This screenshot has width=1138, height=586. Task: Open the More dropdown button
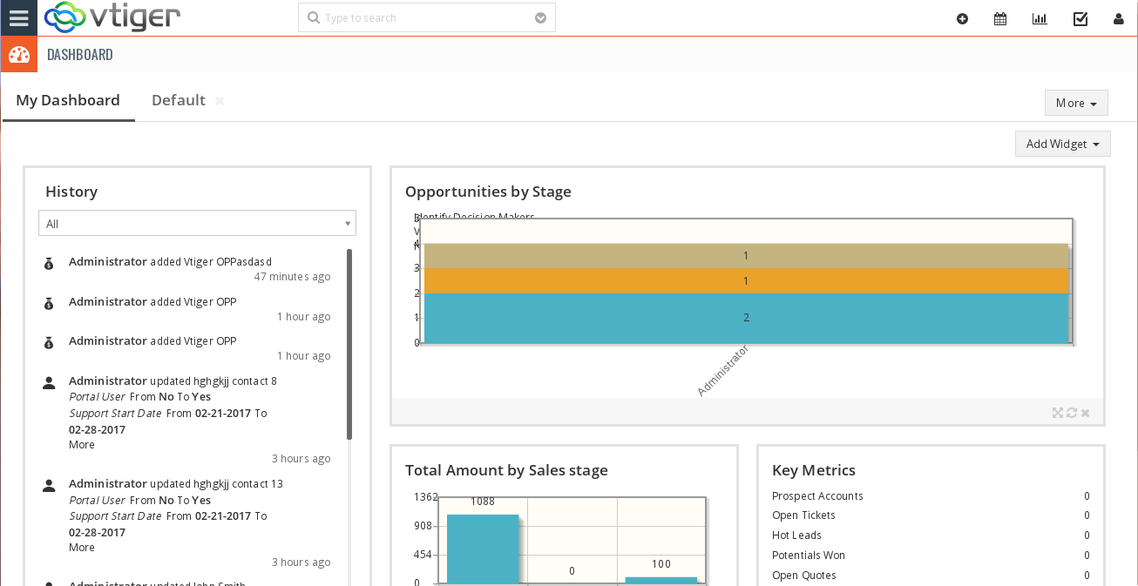pos(1076,103)
